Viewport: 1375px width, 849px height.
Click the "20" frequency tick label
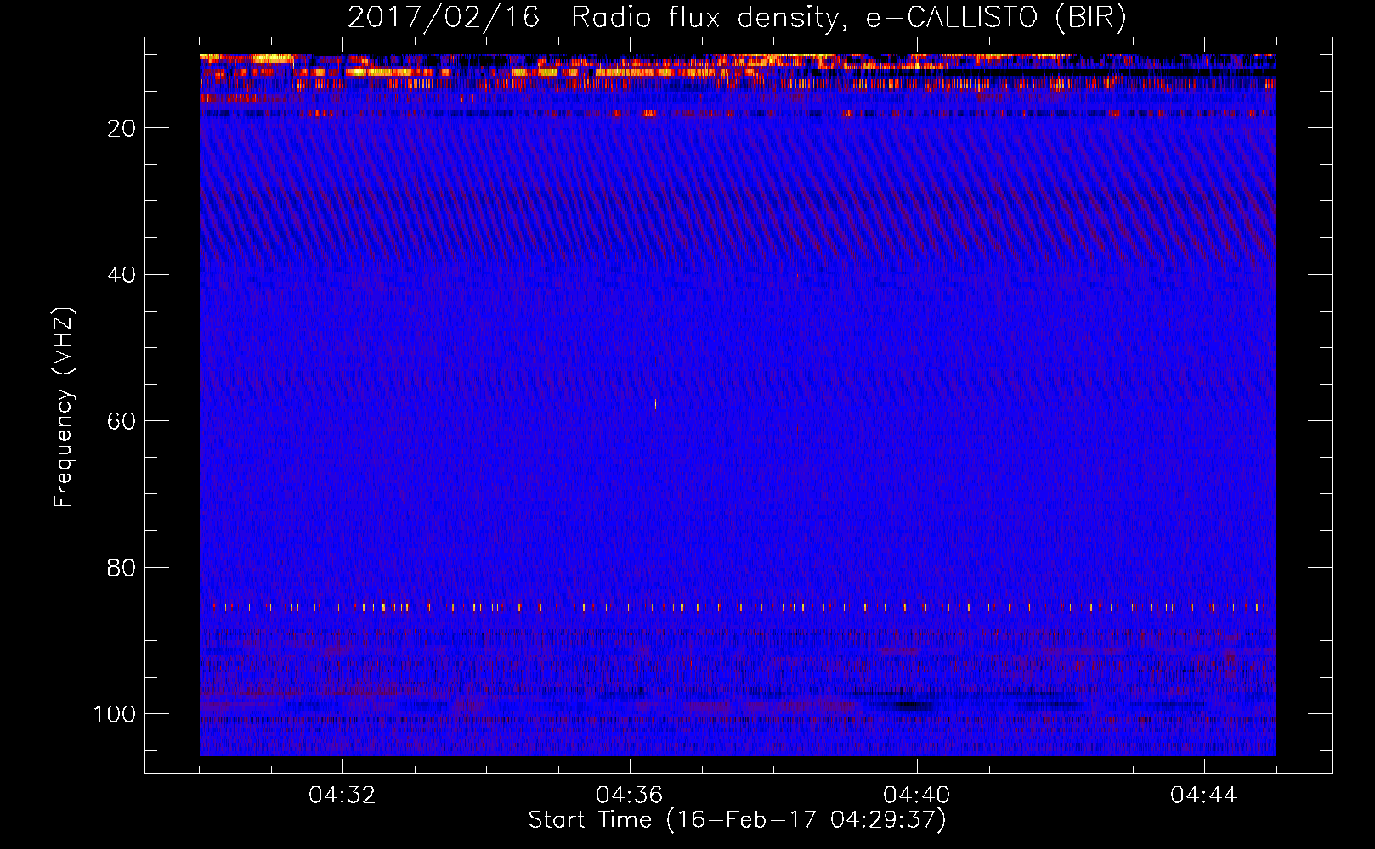pos(122,128)
